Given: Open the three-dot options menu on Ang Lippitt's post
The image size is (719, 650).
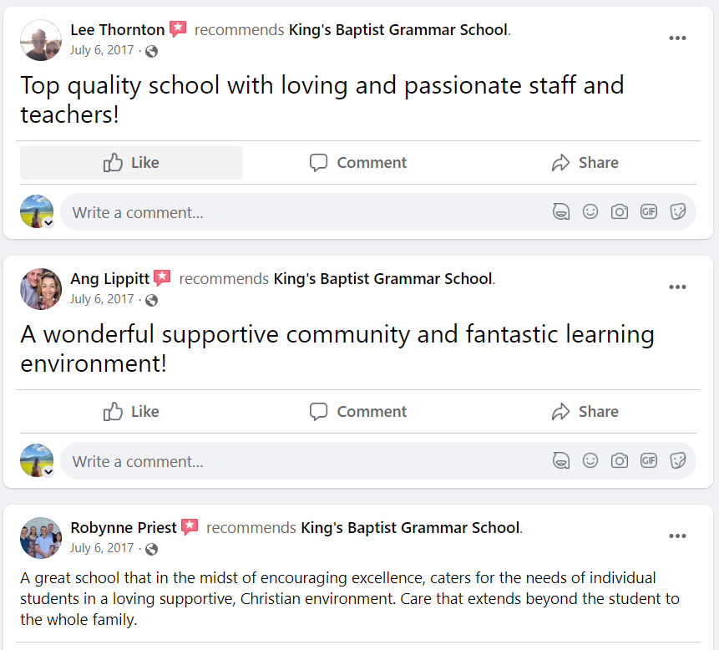Looking at the screenshot, I should coord(677,287).
